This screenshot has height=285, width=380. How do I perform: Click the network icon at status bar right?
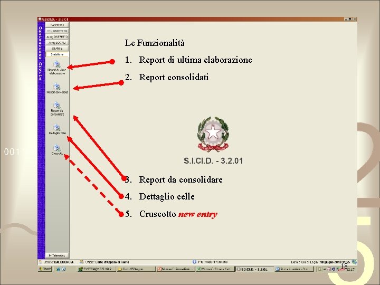point(354,262)
